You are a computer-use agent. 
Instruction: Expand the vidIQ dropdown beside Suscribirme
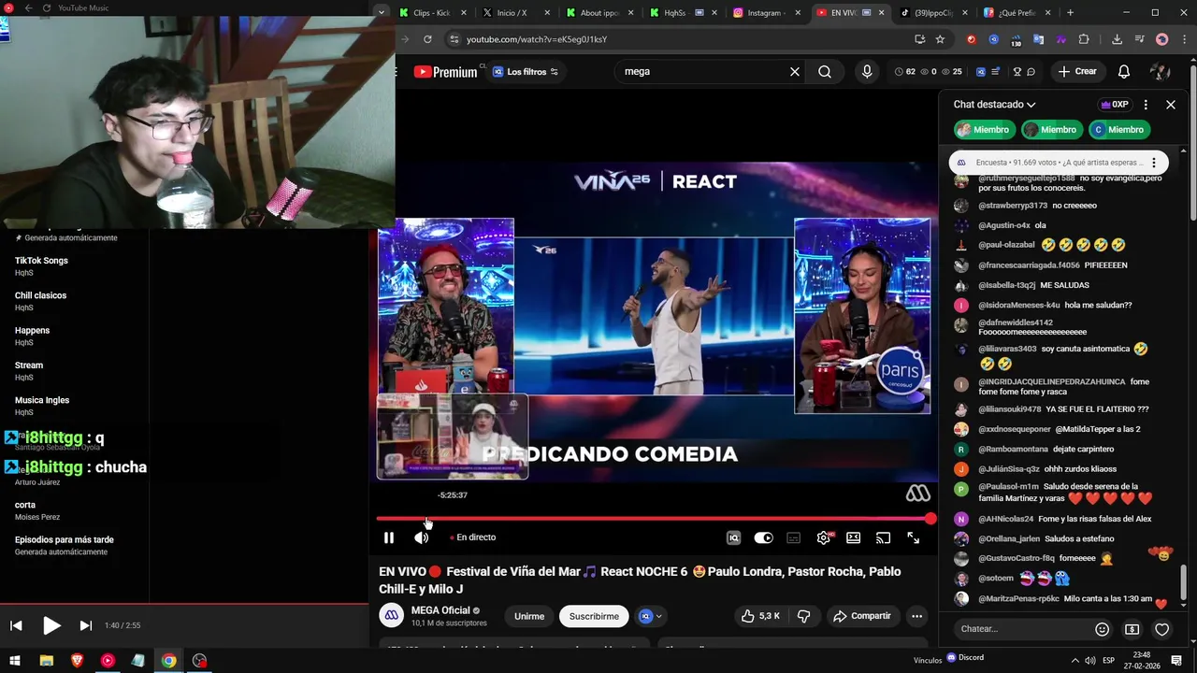pos(651,616)
